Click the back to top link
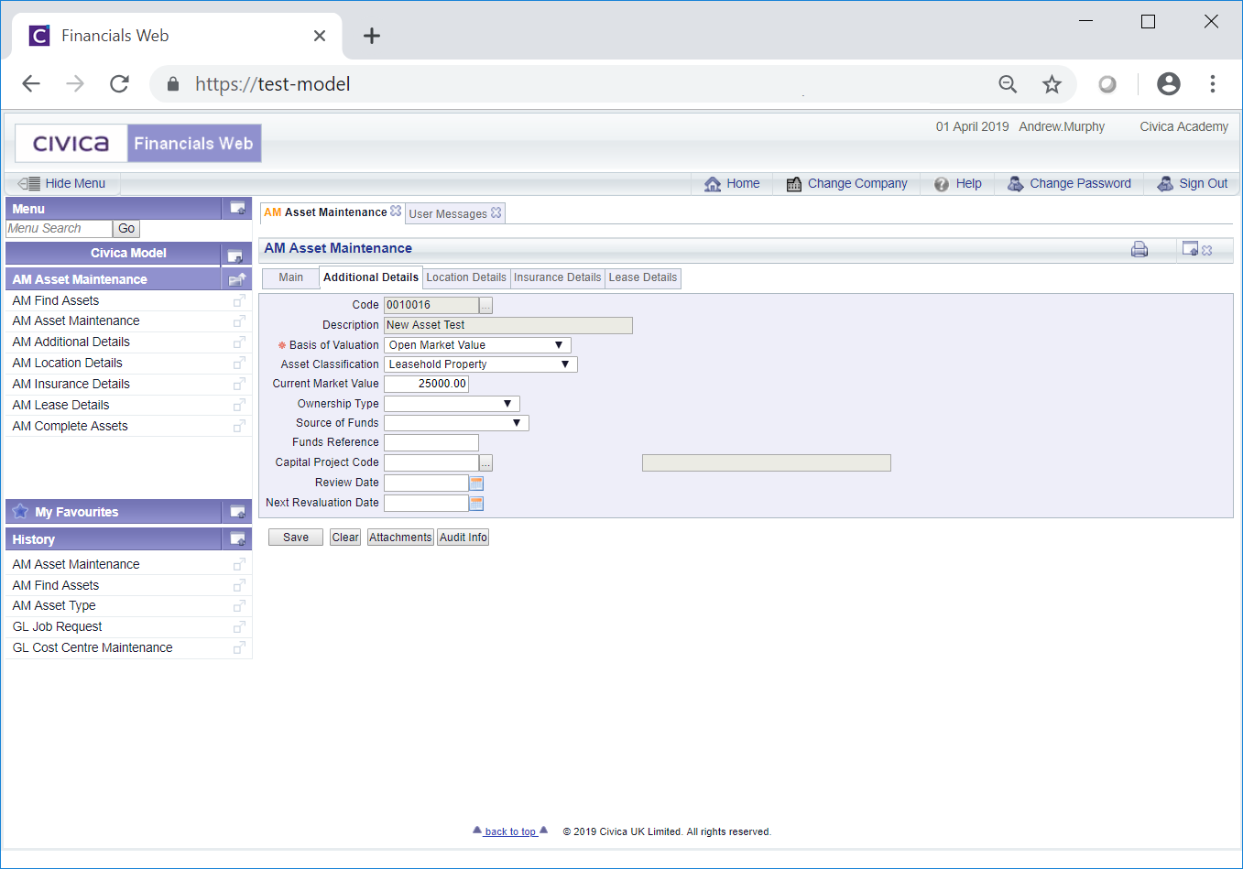This screenshot has height=869, width=1243. coord(510,831)
